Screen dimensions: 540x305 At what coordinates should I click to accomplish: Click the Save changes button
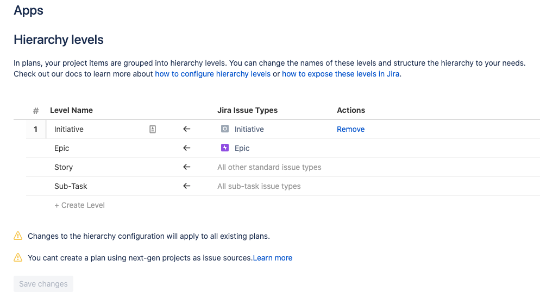[x=43, y=284]
